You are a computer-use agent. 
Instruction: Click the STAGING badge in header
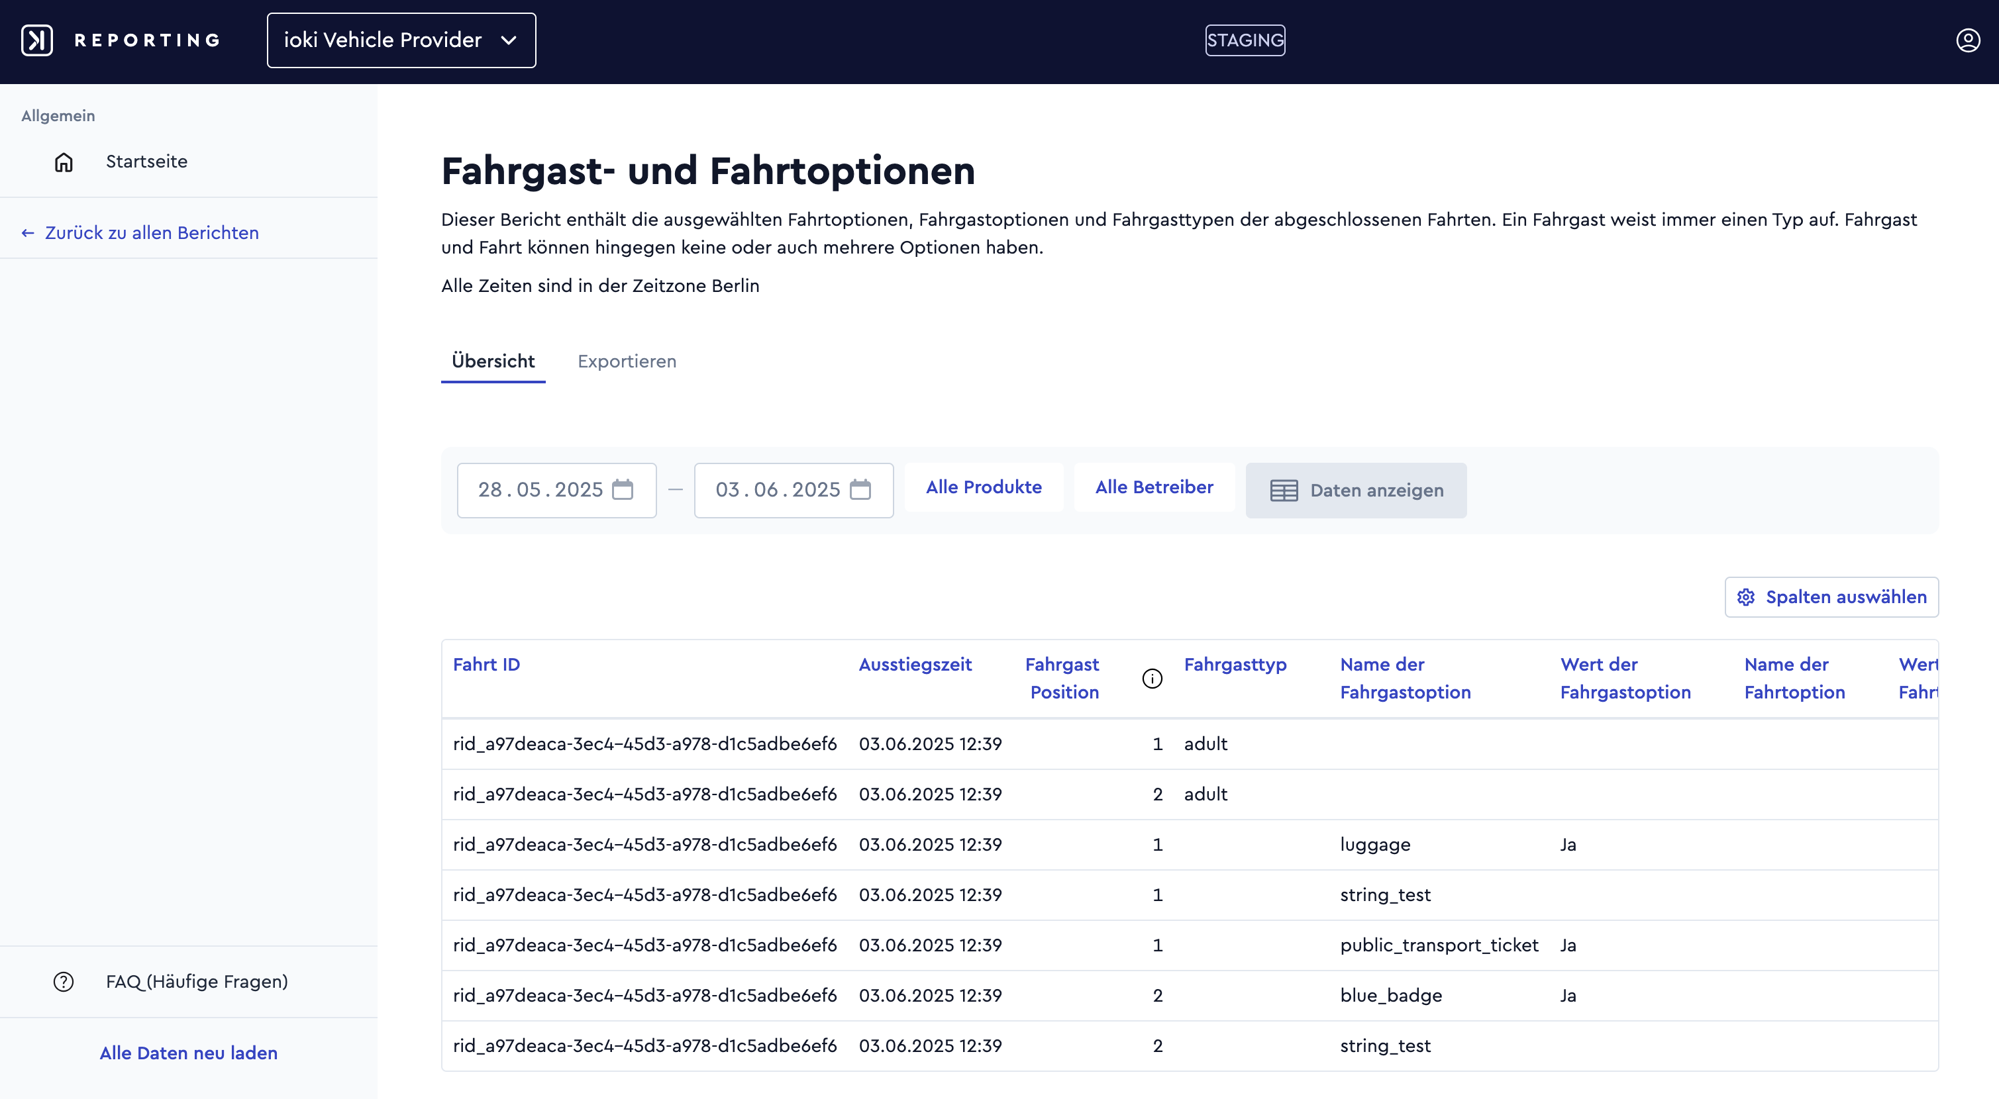coord(1245,40)
